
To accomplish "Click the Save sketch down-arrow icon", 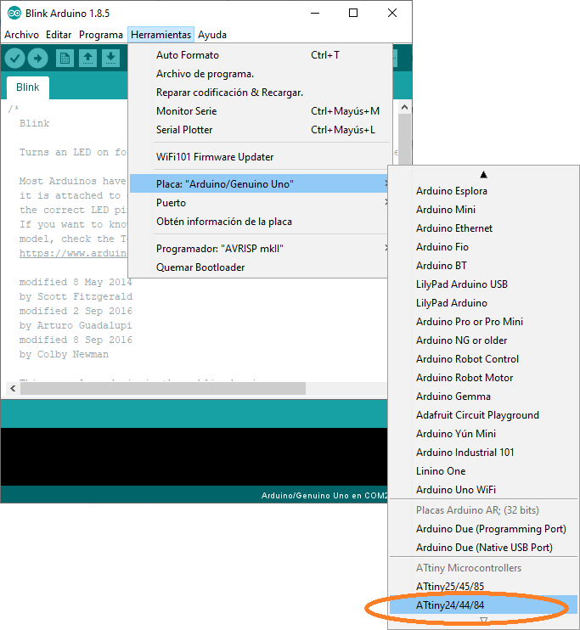I will point(111,59).
